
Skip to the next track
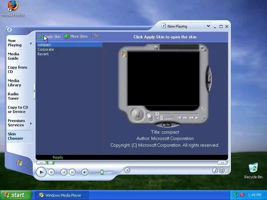(x=72, y=172)
